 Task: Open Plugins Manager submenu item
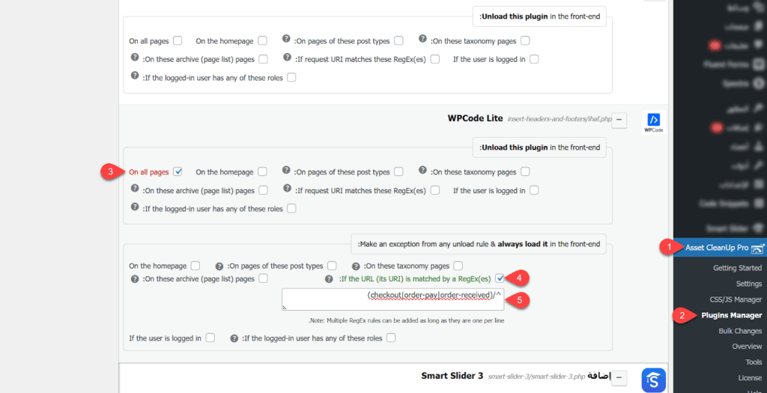(731, 315)
